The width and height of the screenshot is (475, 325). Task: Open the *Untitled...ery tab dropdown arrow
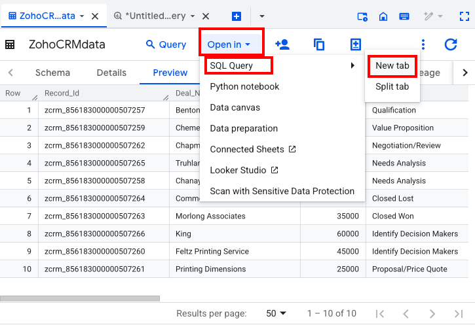tap(193, 16)
